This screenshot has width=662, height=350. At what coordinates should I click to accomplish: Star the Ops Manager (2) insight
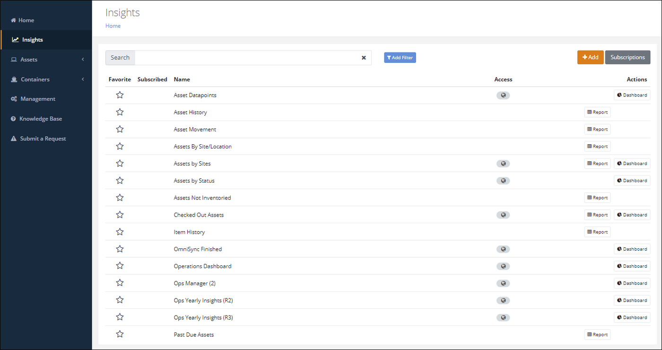click(120, 283)
